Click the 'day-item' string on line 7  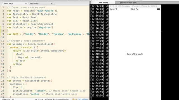tap(45, 27)
